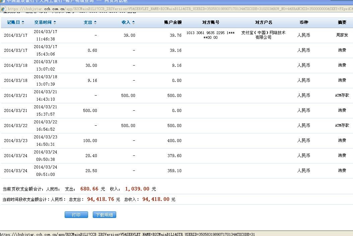Viewport: 353px width, 236px height.
Task: Click the 收入 column header text
Action: (x=126, y=22)
